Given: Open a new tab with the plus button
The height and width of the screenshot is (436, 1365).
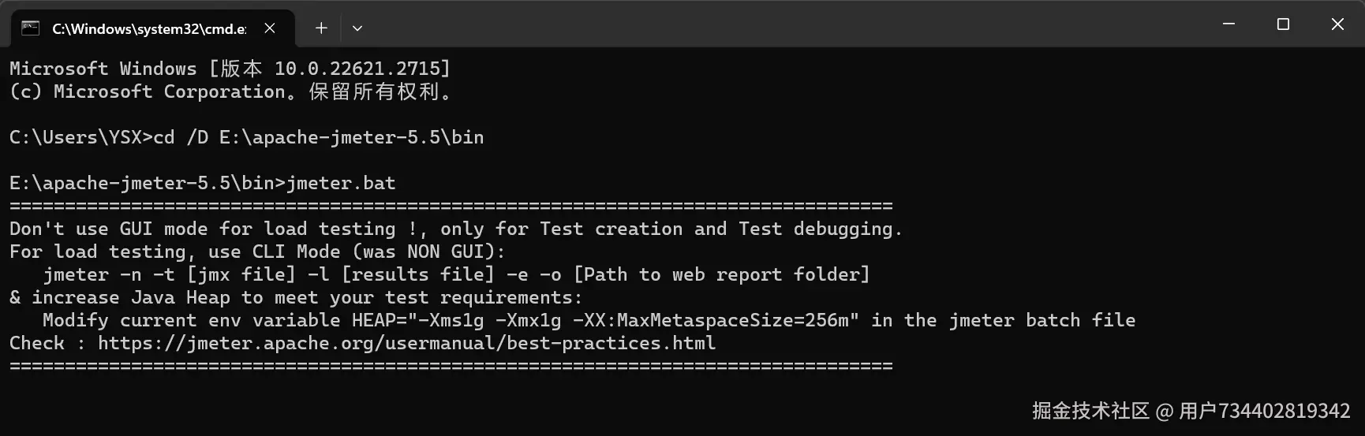Looking at the screenshot, I should click(321, 28).
